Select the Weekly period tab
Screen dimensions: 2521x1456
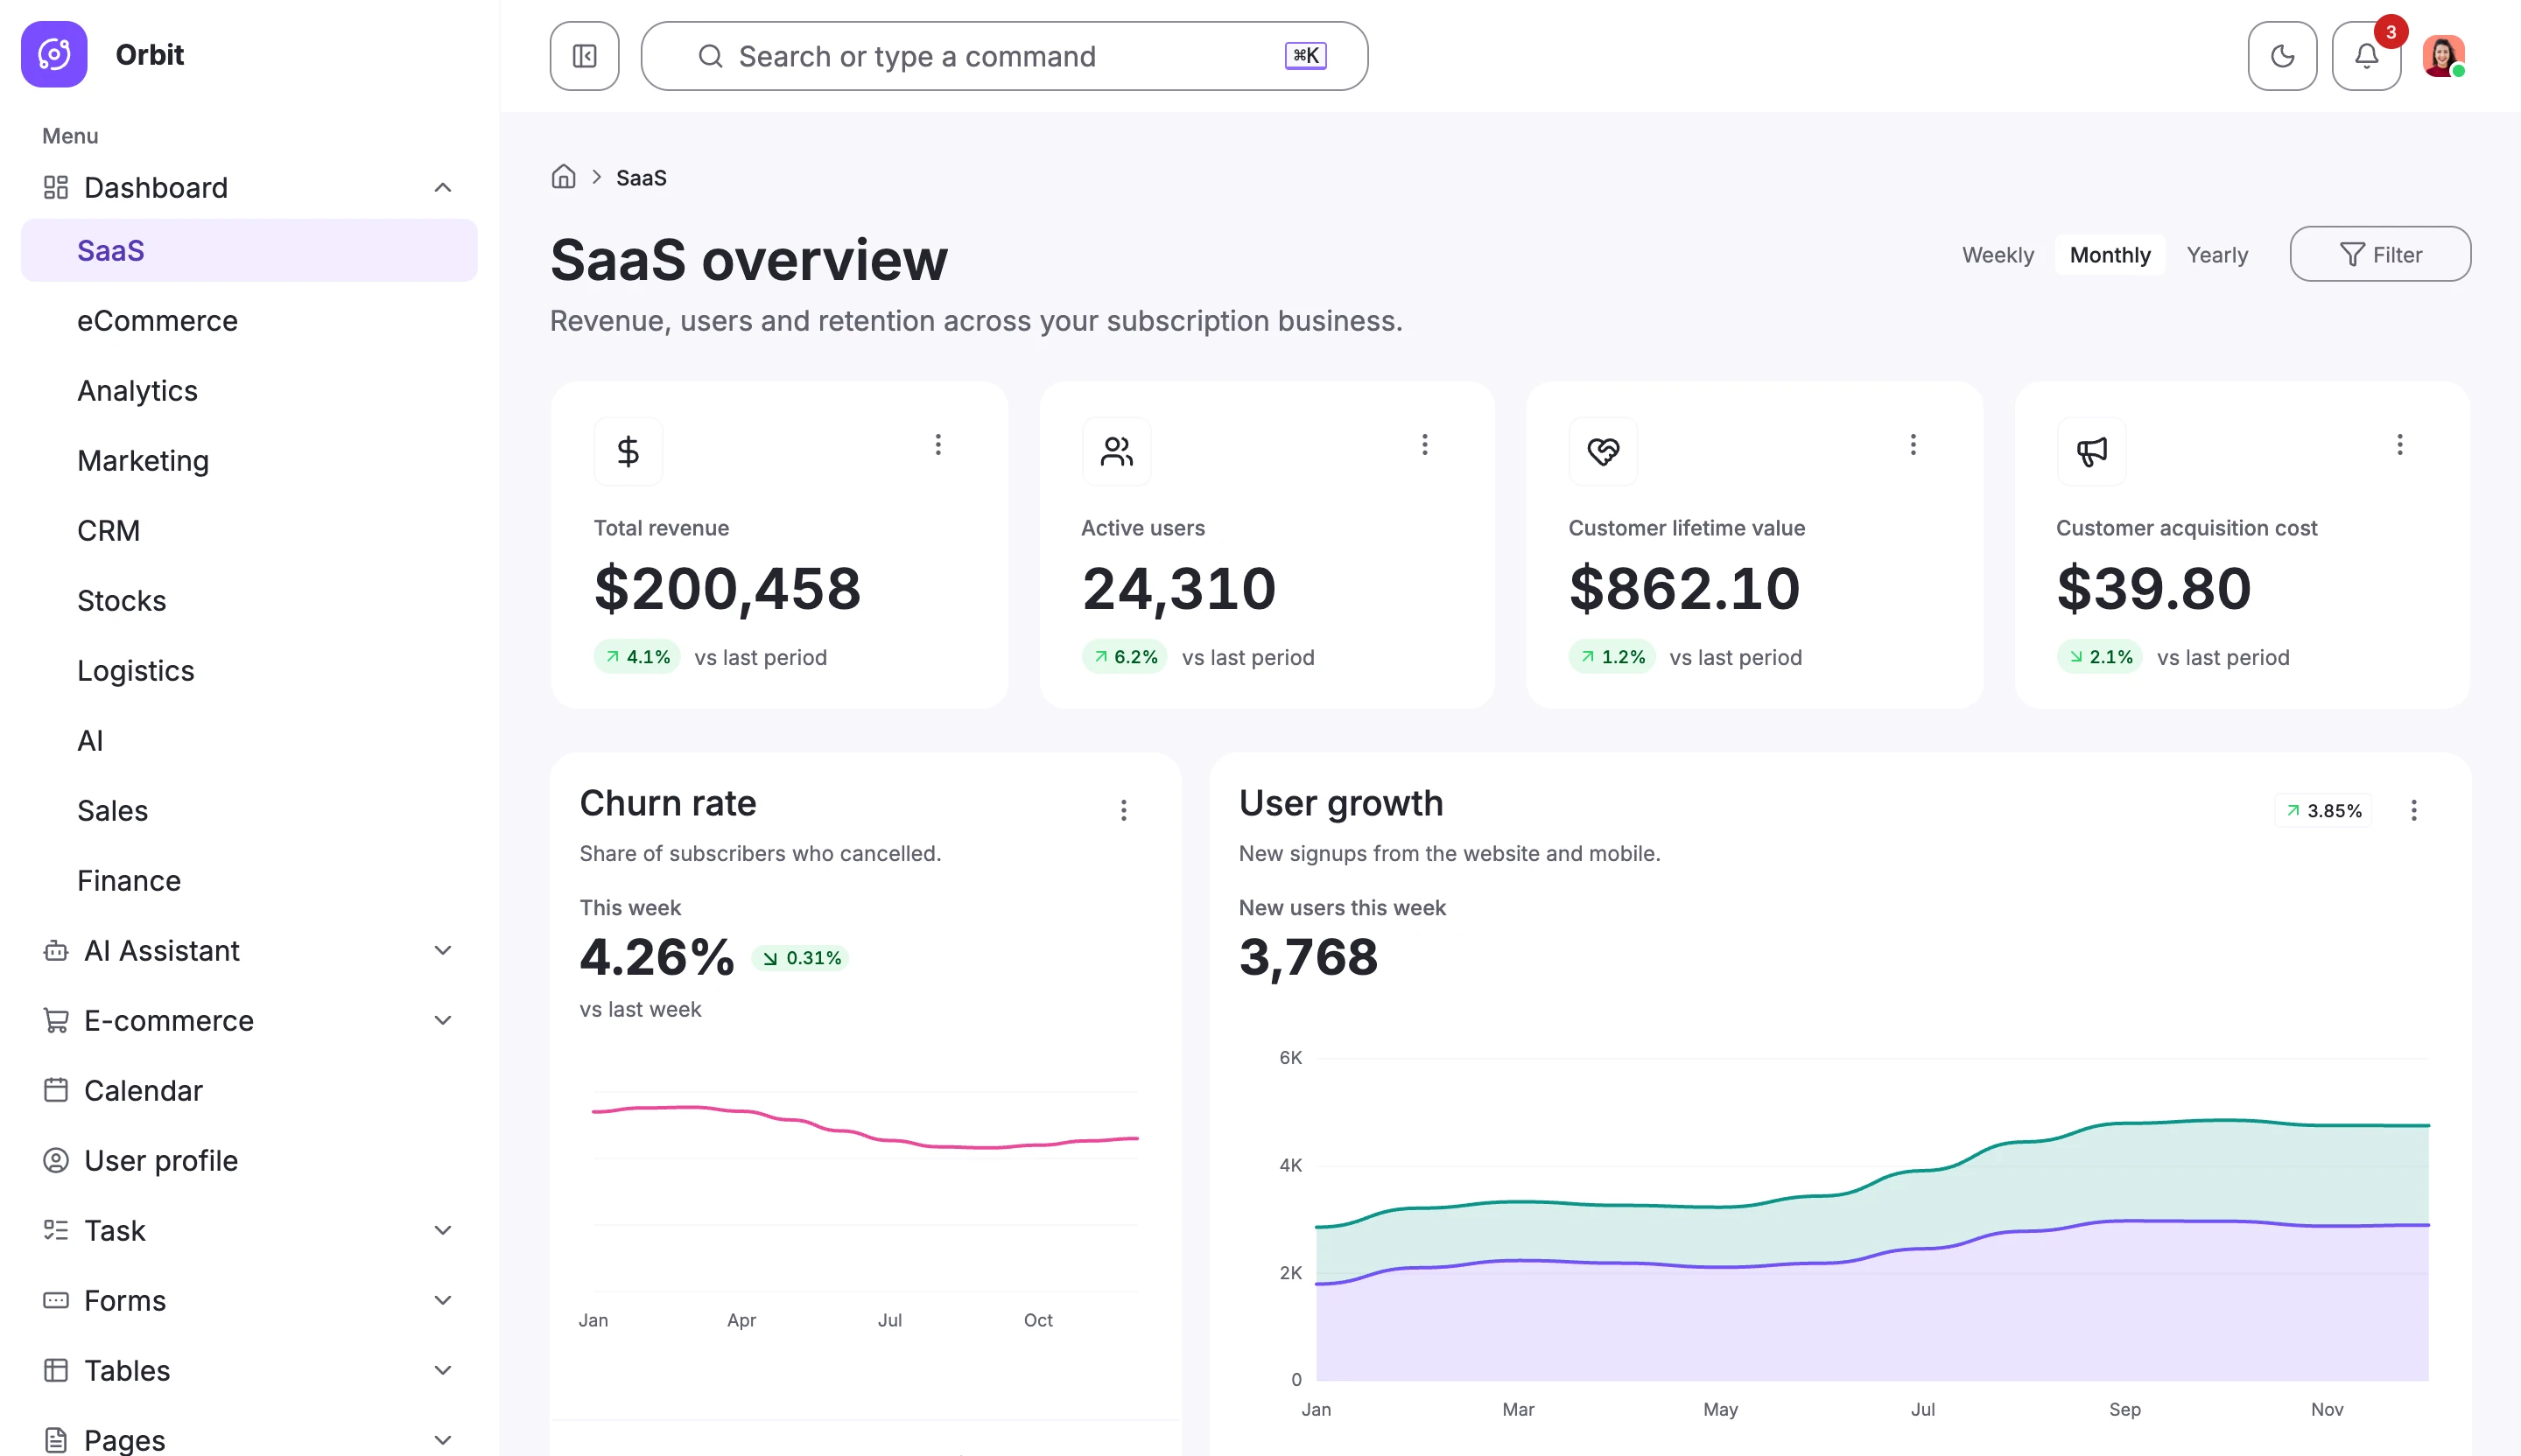pyautogui.click(x=1997, y=255)
